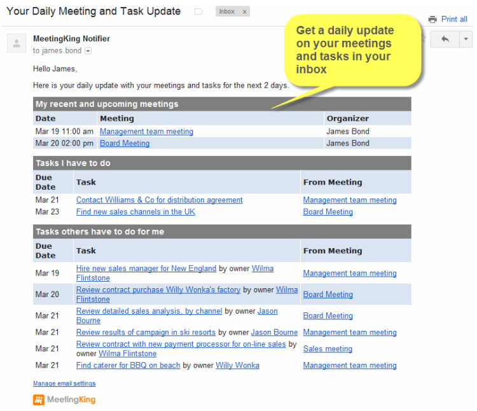
Task: Click the importance marker icon next to subject
Action: click(198, 12)
